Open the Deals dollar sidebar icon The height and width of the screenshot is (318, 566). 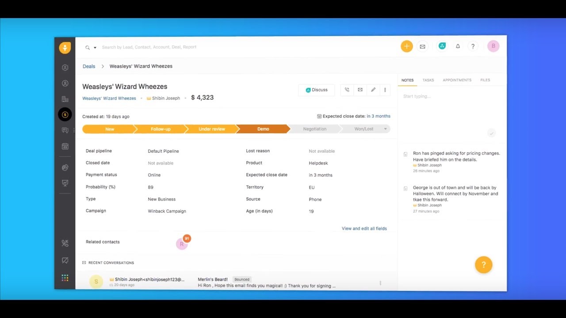65,115
